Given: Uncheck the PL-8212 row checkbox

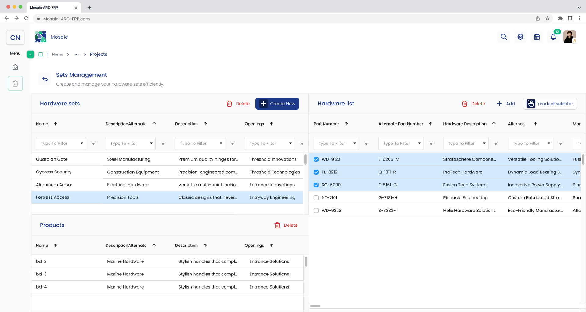Looking at the screenshot, I should tap(316, 172).
